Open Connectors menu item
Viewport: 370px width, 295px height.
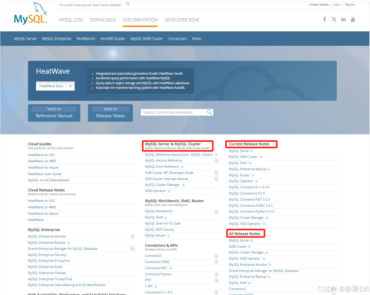(177, 39)
